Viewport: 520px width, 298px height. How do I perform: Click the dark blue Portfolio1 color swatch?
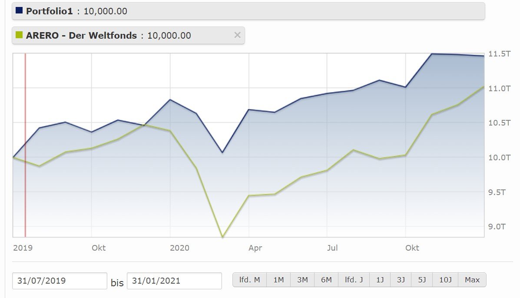tap(19, 10)
